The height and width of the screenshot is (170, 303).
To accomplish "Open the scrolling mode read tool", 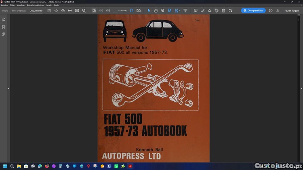I will (185, 10).
